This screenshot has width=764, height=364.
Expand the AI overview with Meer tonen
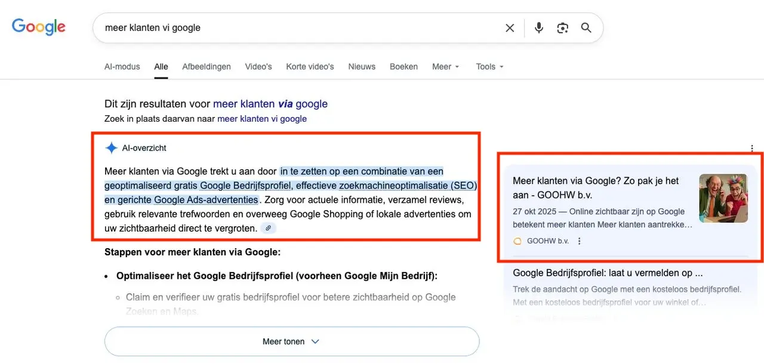tap(292, 341)
